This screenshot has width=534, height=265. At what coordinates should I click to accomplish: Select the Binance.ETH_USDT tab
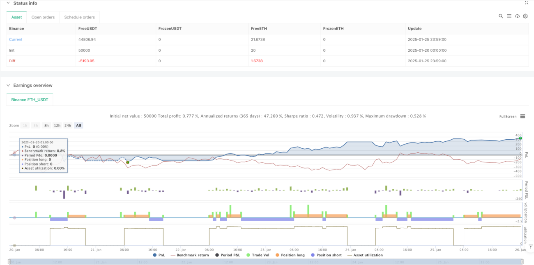pyautogui.click(x=30, y=99)
